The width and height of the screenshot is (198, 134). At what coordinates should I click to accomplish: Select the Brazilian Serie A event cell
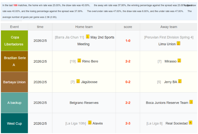click(15, 61)
